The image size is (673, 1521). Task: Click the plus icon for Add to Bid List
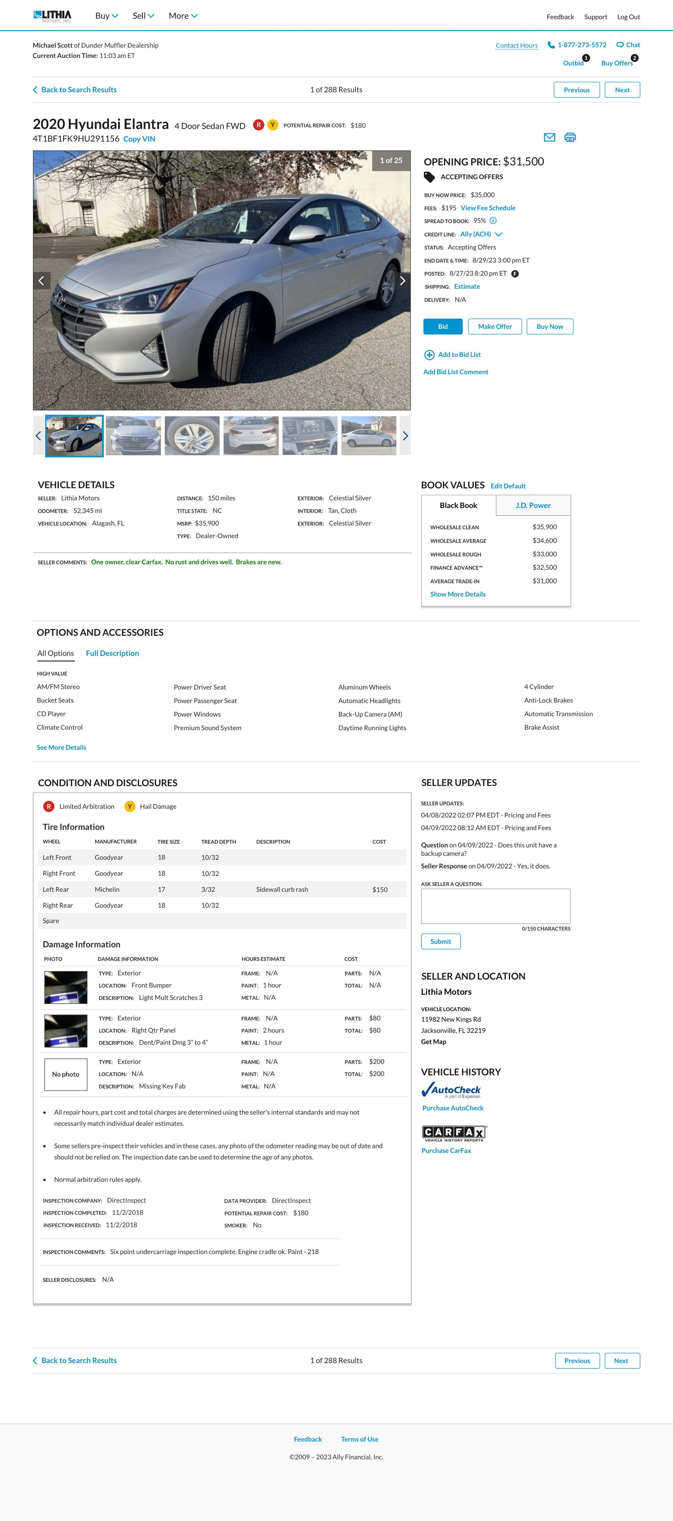click(429, 355)
